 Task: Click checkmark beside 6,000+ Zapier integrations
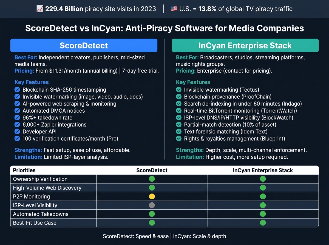[x=17, y=124]
